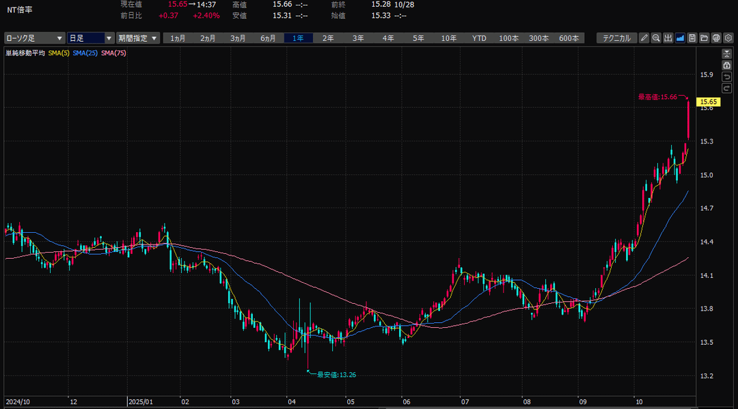Expand the 日足 timeframe dropdown
Image resolution: width=738 pixels, height=409 pixels.
point(90,38)
